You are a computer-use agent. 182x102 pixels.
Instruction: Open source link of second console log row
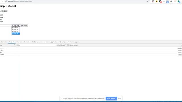click(x=180, y=50)
